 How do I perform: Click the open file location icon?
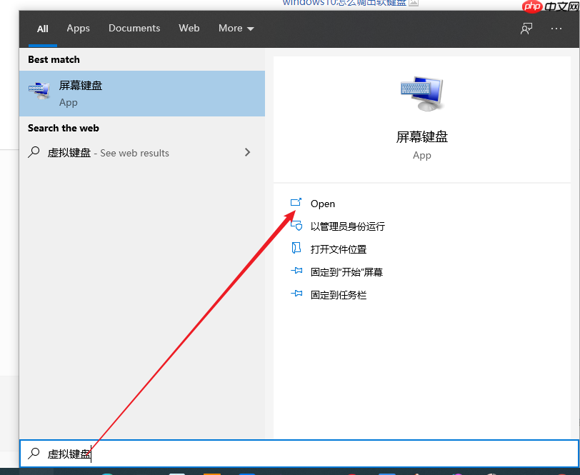pos(296,249)
